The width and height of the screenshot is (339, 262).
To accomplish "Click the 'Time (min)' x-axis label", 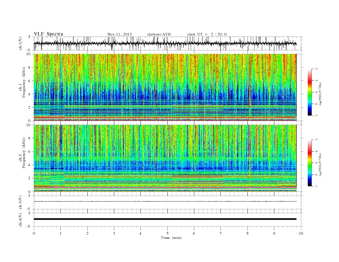I will coord(171,238).
